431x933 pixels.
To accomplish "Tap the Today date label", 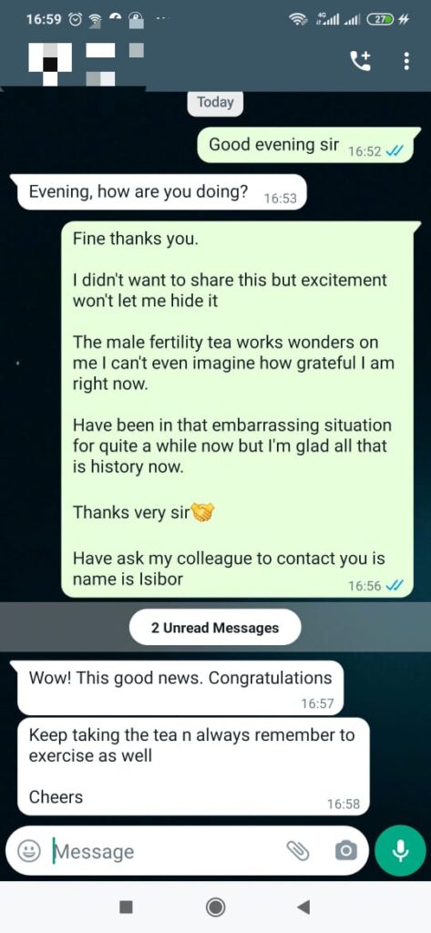I will [x=215, y=102].
